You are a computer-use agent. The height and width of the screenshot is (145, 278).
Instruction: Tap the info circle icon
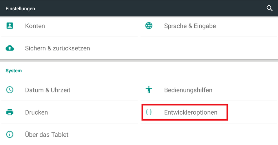pyautogui.click(x=10, y=134)
